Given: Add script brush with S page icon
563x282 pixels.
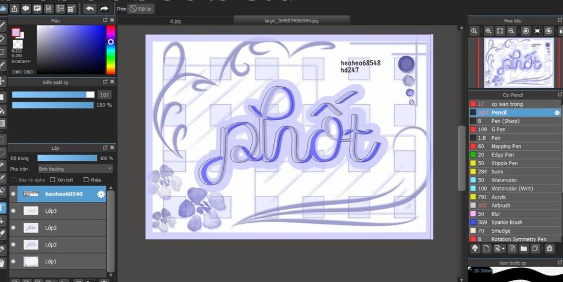Looking at the screenshot, I should coord(512,249).
